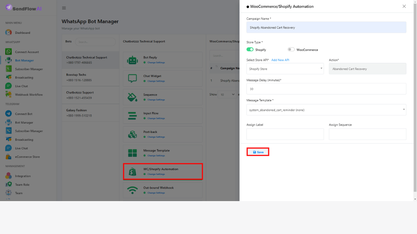Image resolution: width=417 pixels, height=234 pixels.
Task: Select the Chatbotzzz Support bot
Action: [91, 95]
